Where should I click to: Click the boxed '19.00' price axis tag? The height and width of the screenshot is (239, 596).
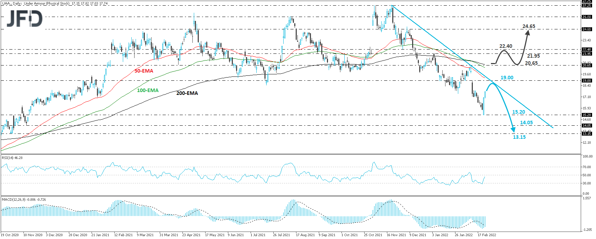coord(587,80)
